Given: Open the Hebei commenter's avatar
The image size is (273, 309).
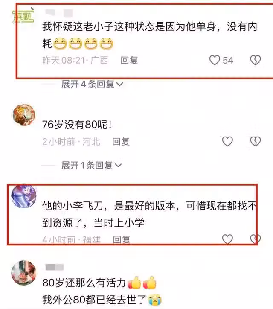Looking at the screenshot, I should (24, 115).
